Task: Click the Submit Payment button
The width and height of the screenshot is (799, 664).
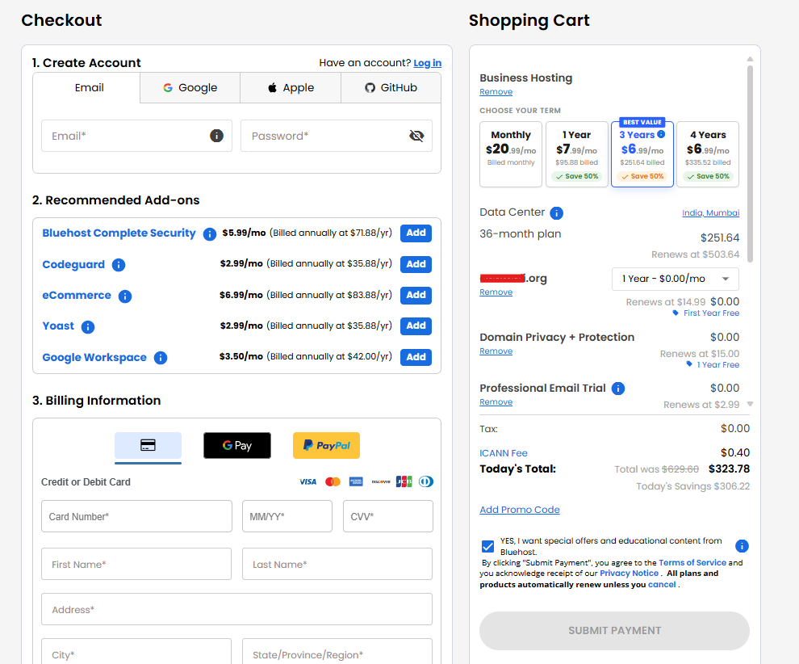Action: 614,630
